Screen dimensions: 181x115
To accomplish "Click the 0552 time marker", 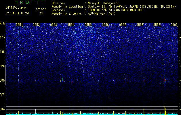I will [36, 25].
